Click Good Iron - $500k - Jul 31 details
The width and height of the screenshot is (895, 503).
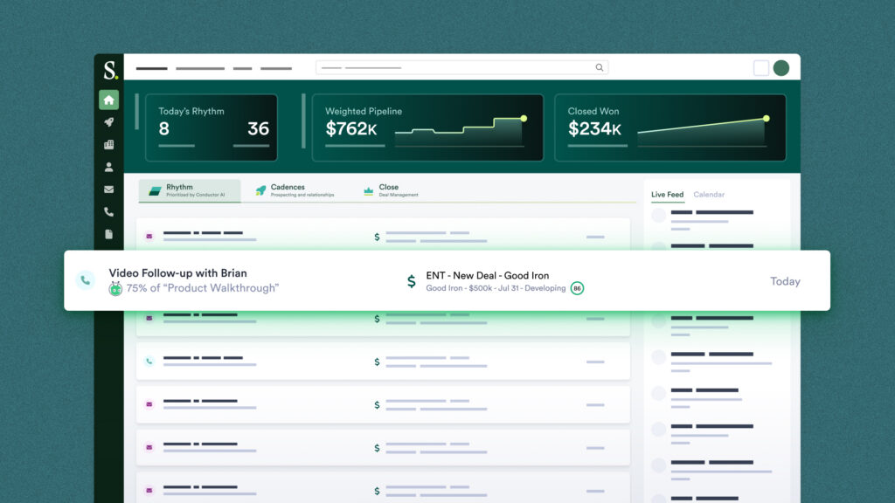point(496,288)
